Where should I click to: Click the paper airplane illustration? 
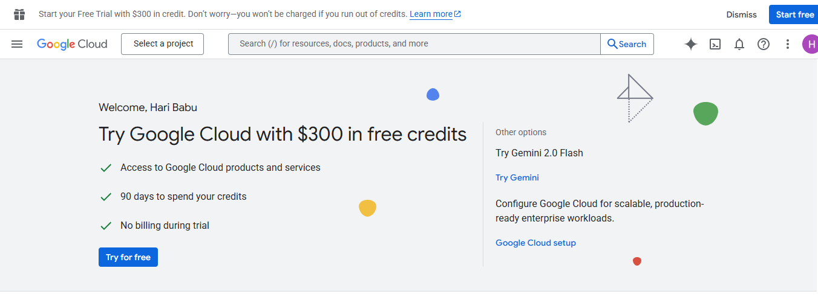point(633,97)
